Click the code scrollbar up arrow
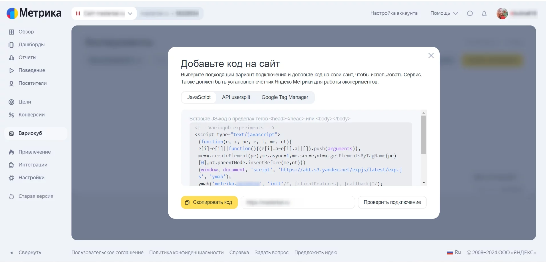Screen dimensions: 546x262 pos(424,113)
